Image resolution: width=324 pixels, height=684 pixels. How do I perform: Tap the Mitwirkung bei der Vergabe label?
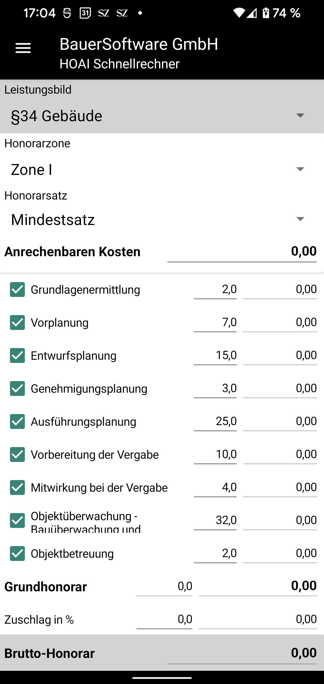99,487
